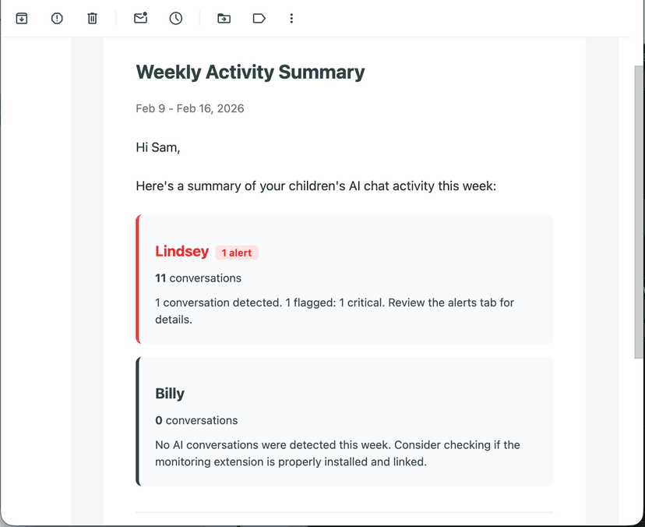The height and width of the screenshot is (527, 645).
Task: Report this email as spam
Action: tap(56, 18)
